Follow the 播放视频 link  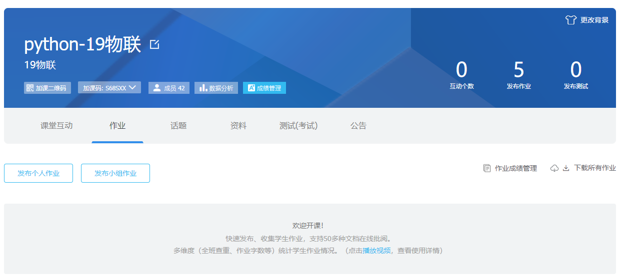click(x=376, y=251)
